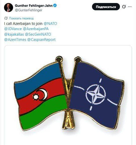This screenshot has height=145, width=136.
Task: Open the three-dot more options menu
Action: pyautogui.click(x=130, y=7)
